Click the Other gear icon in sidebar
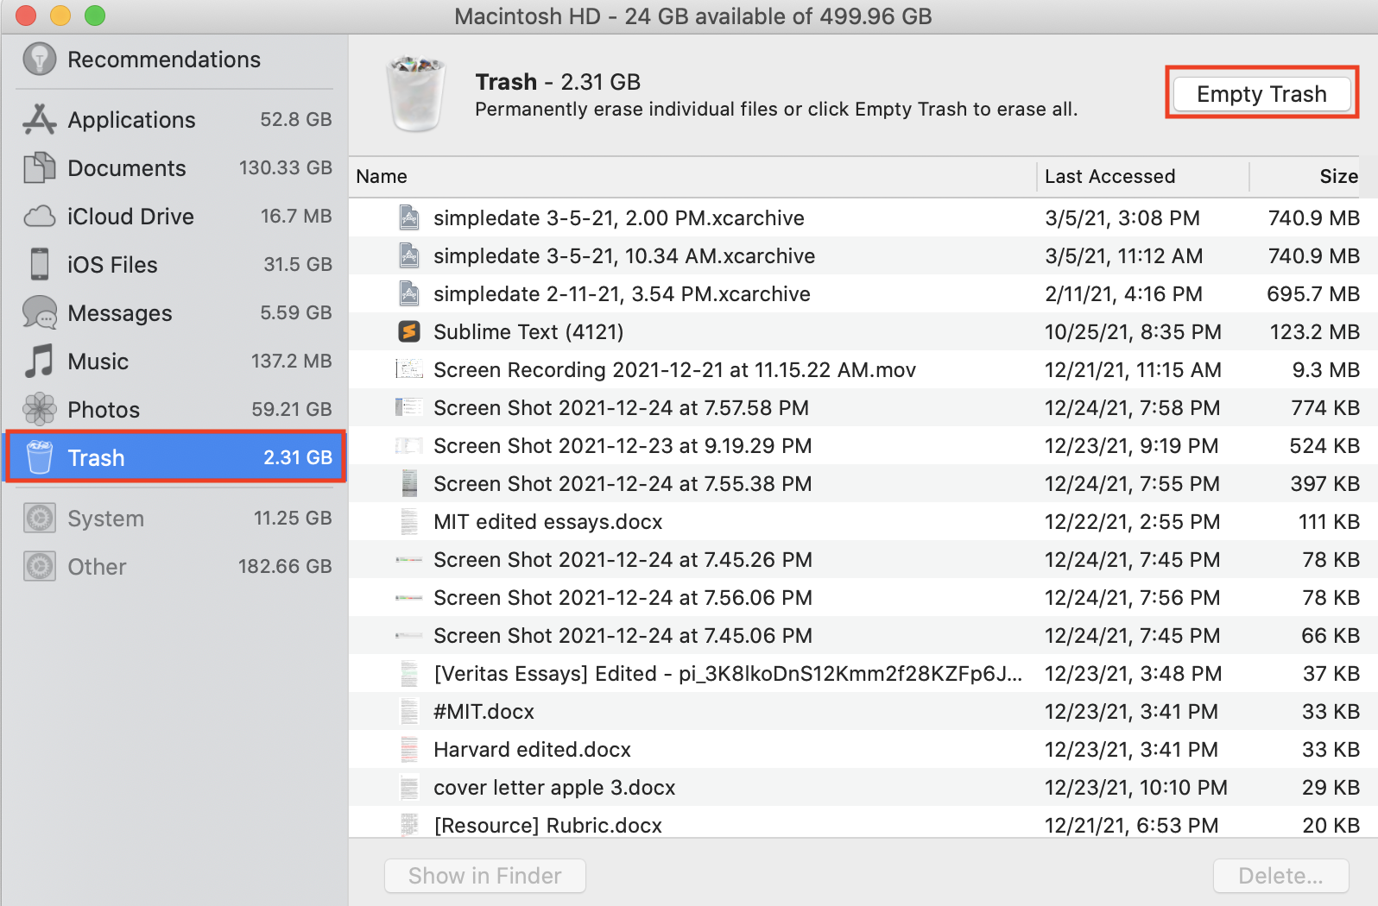 tap(40, 566)
